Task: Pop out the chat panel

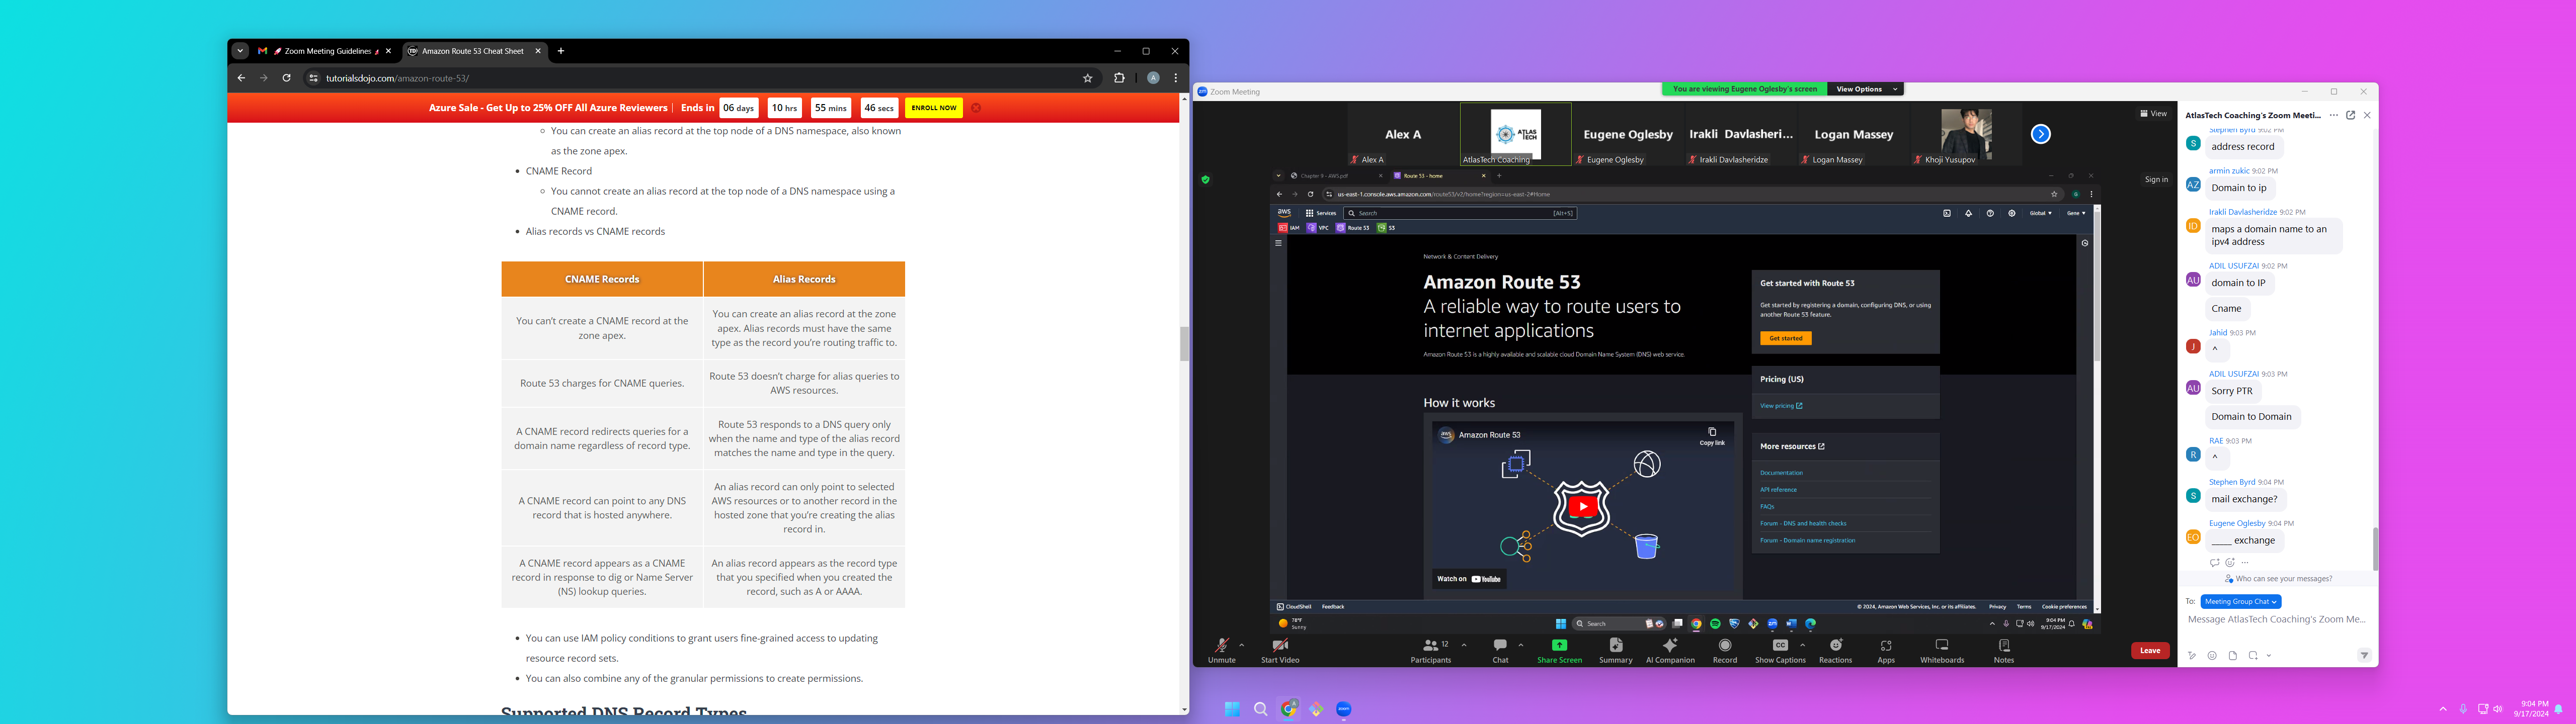Action: click(x=2350, y=115)
